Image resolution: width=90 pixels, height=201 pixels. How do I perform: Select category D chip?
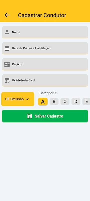point(76,102)
